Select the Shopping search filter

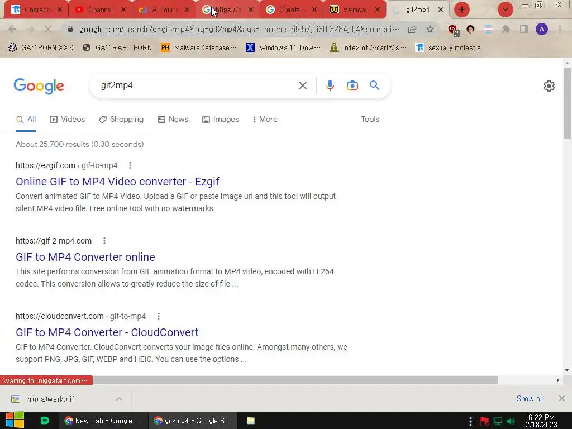[121, 120]
